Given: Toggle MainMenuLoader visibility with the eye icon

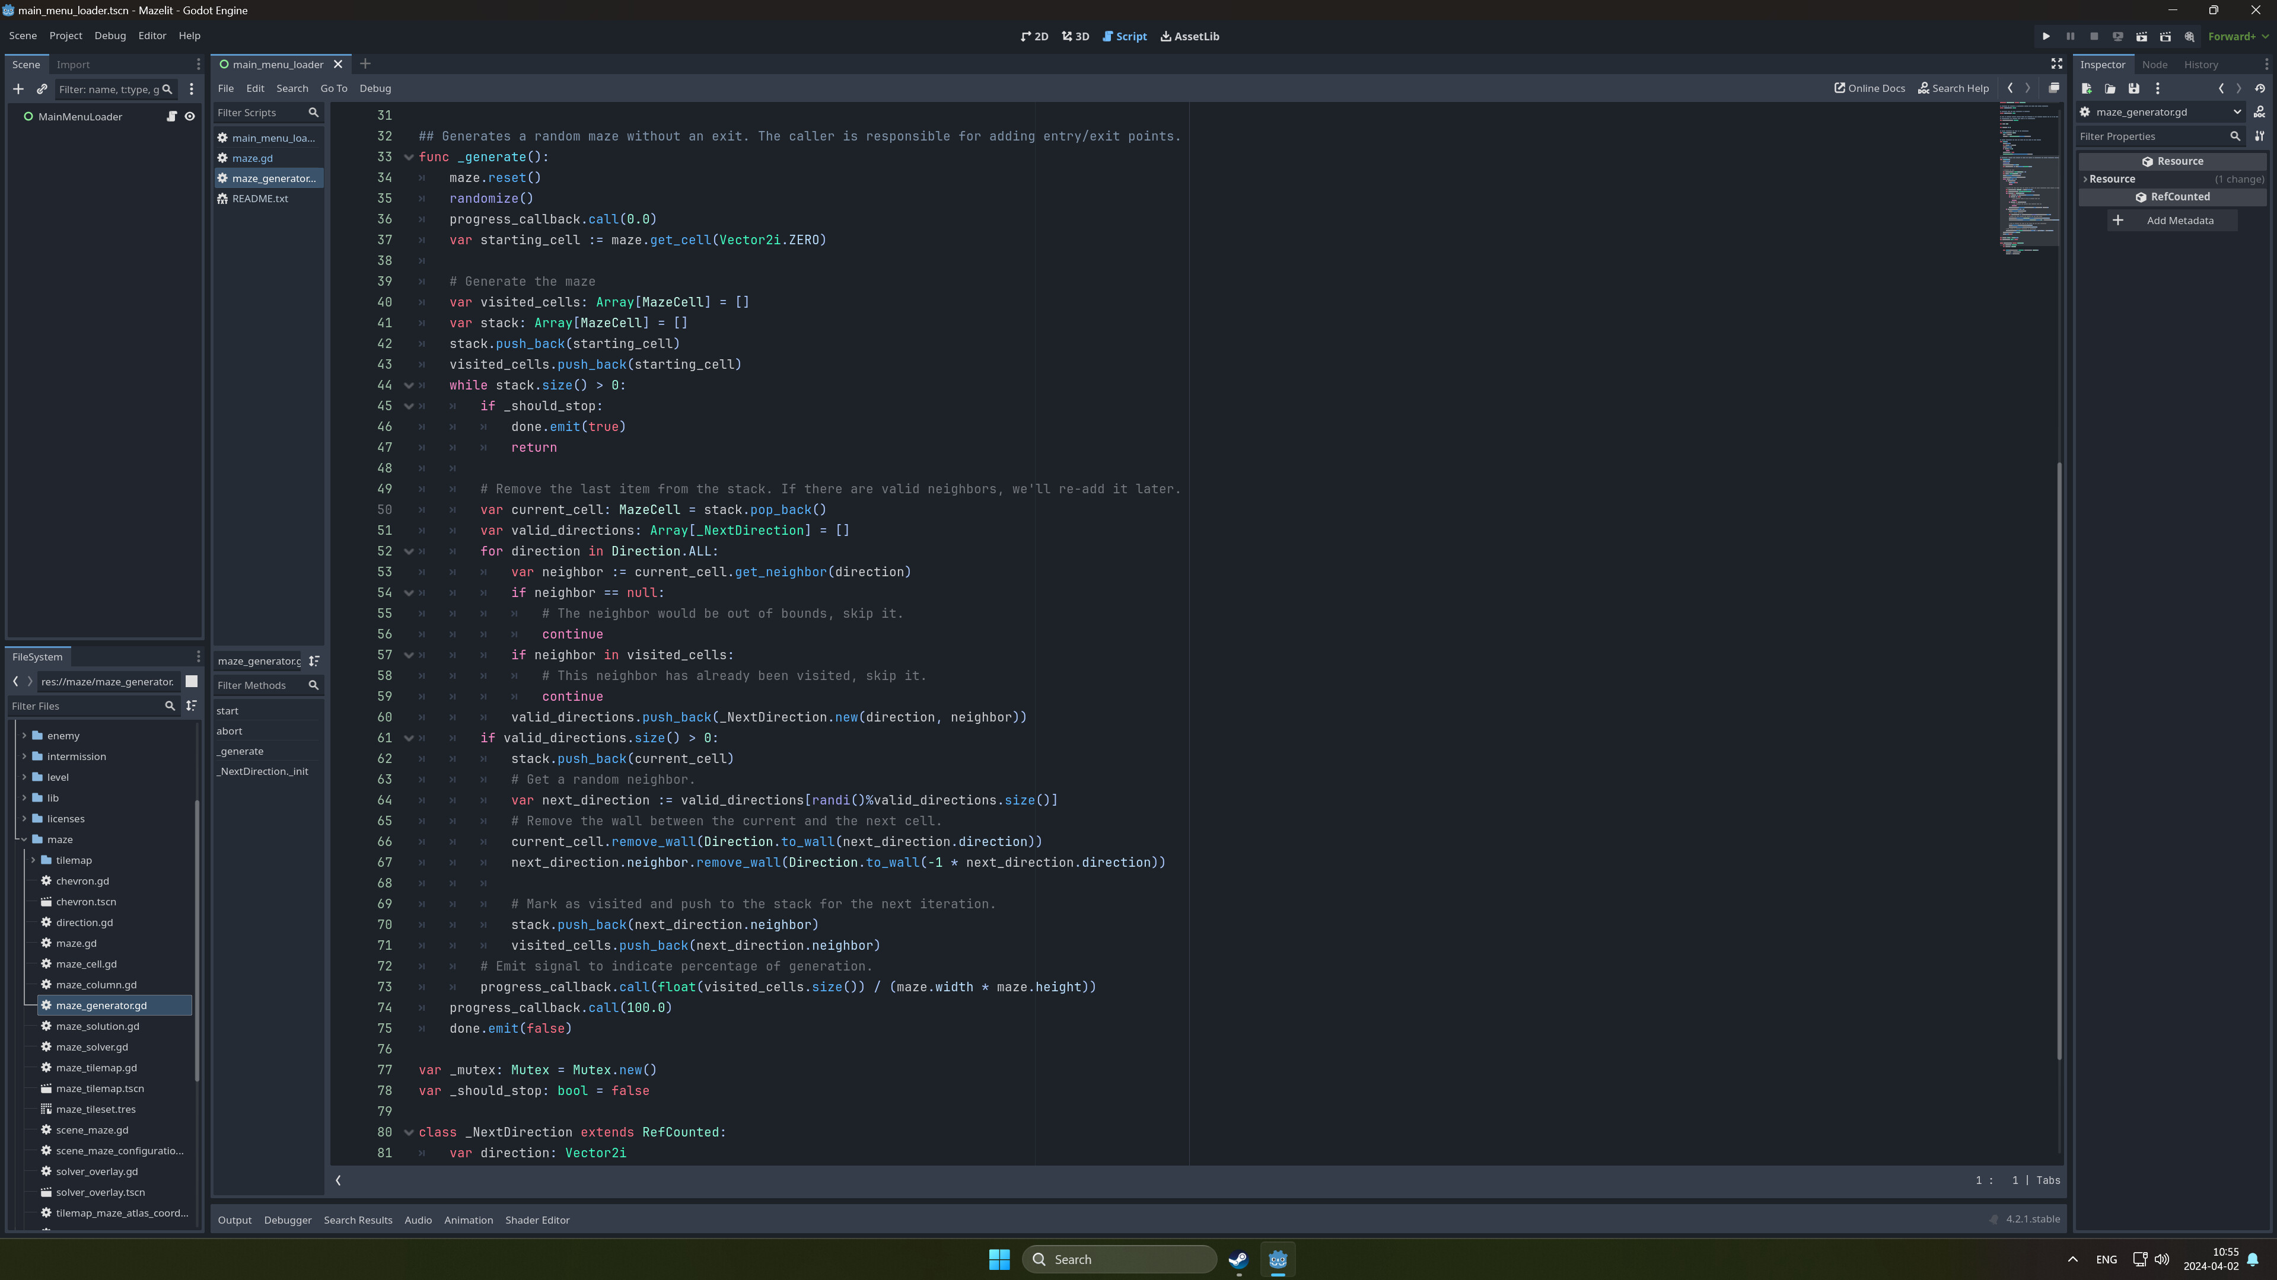Looking at the screenshot, I should 189,116.
